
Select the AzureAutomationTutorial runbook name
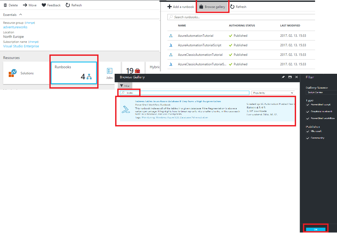tap(196, 36)
